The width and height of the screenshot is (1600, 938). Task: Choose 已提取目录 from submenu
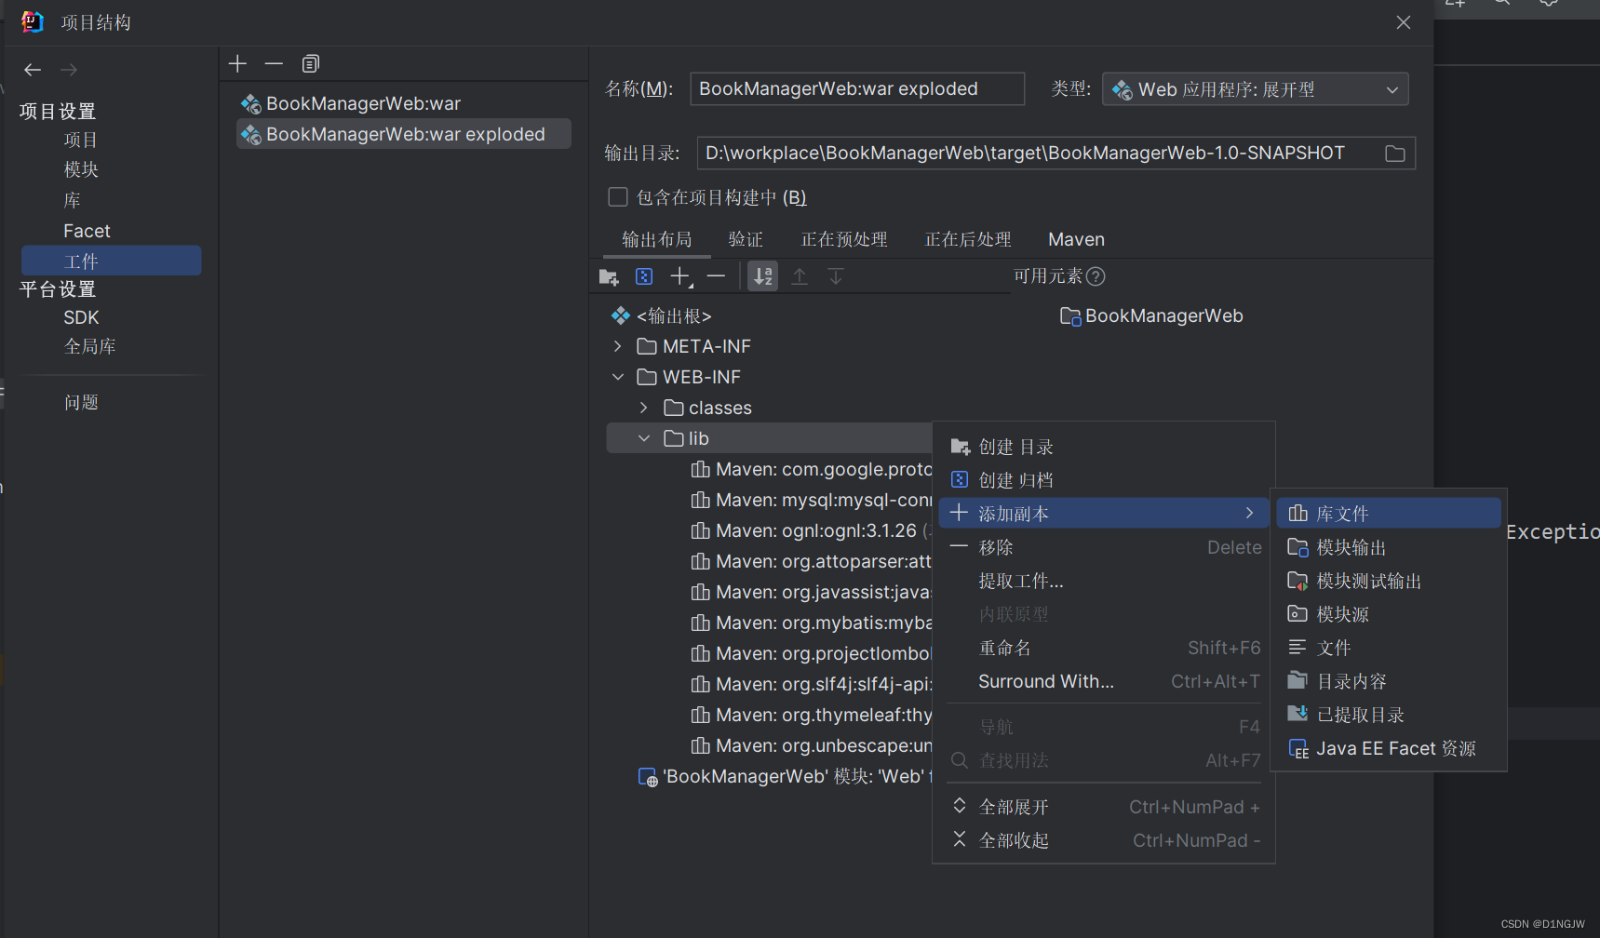tap(1389, 716)
